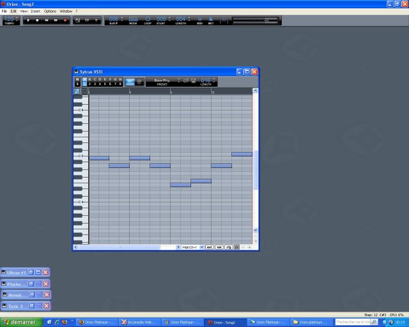Select pattern number 2 in Sytrus window
409x327 pixels.
(89, 84)
